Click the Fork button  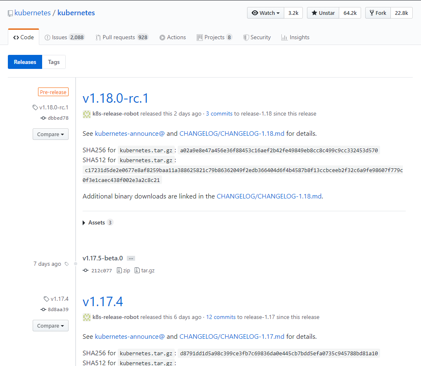378,13
